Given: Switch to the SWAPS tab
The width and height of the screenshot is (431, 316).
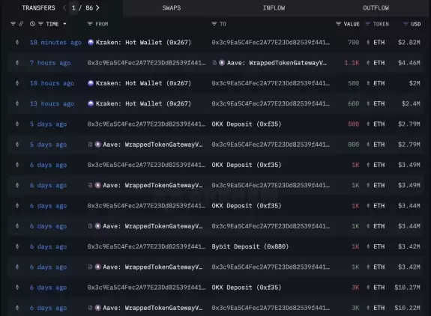Looking at the screenshot, I should tap(172, 8).
